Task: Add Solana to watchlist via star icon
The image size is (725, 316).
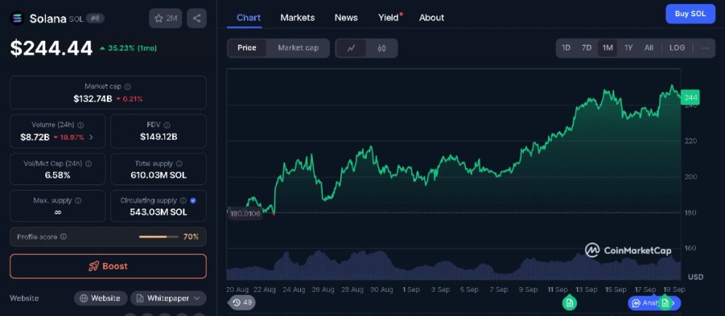Action: pyautogui.click(x=165, y=18)
